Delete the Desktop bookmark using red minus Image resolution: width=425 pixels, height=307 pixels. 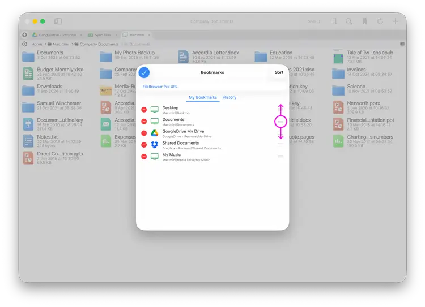pyautogui.click(x=144, y=110)
